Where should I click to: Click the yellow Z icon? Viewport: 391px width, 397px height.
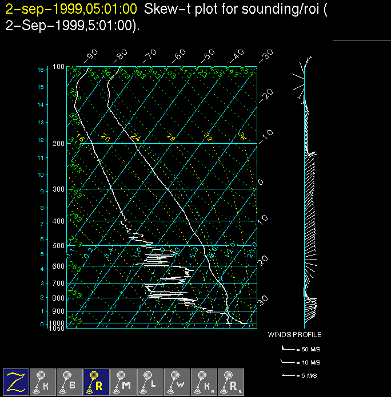point(16,382)
